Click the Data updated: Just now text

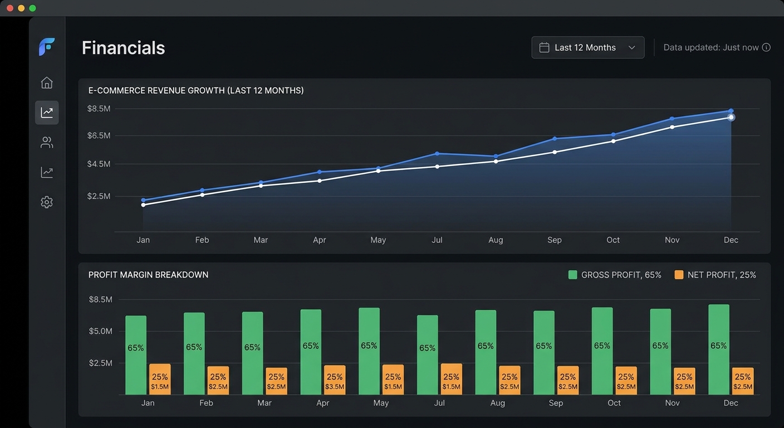coord(711,47)
